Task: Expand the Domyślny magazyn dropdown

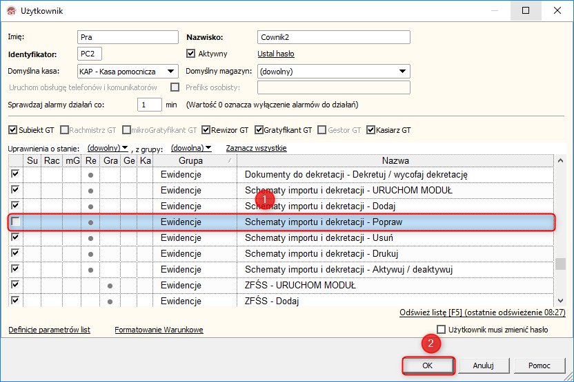Action: tap(402, 72)
